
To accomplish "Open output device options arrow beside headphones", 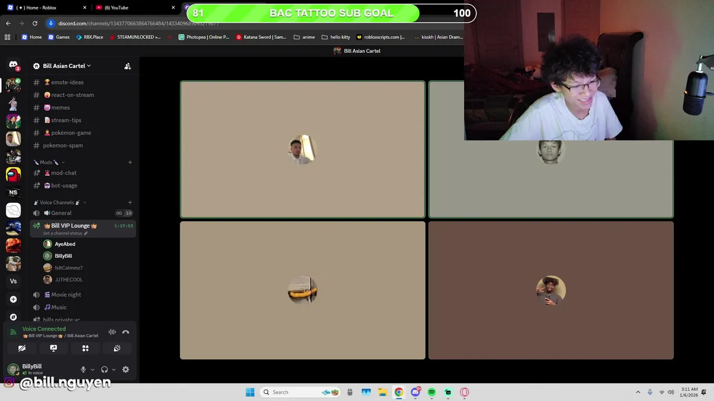I will 114,369.
